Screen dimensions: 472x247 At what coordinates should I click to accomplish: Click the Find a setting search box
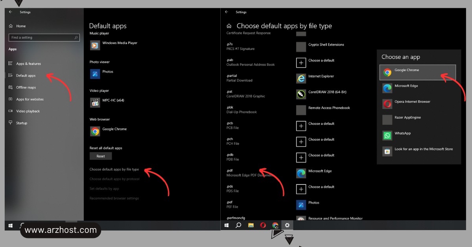click(x=43, y=37)
